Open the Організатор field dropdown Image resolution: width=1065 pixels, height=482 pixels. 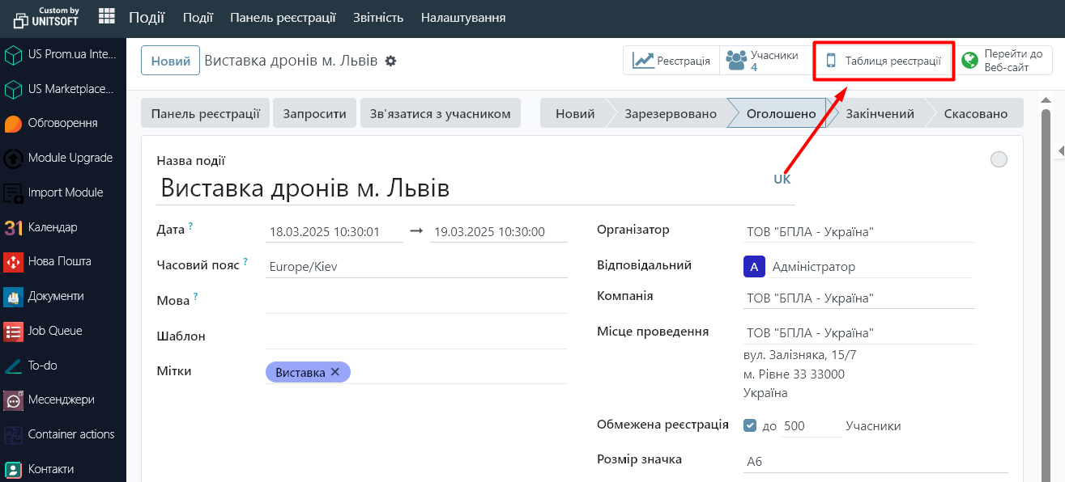pyautogui.click(x=858, y=232)
